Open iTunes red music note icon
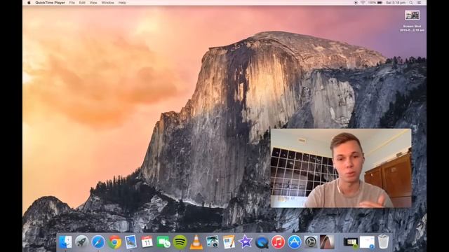 pos(278,242)
